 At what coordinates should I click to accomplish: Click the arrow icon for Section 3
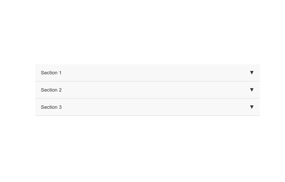[252, 107]
